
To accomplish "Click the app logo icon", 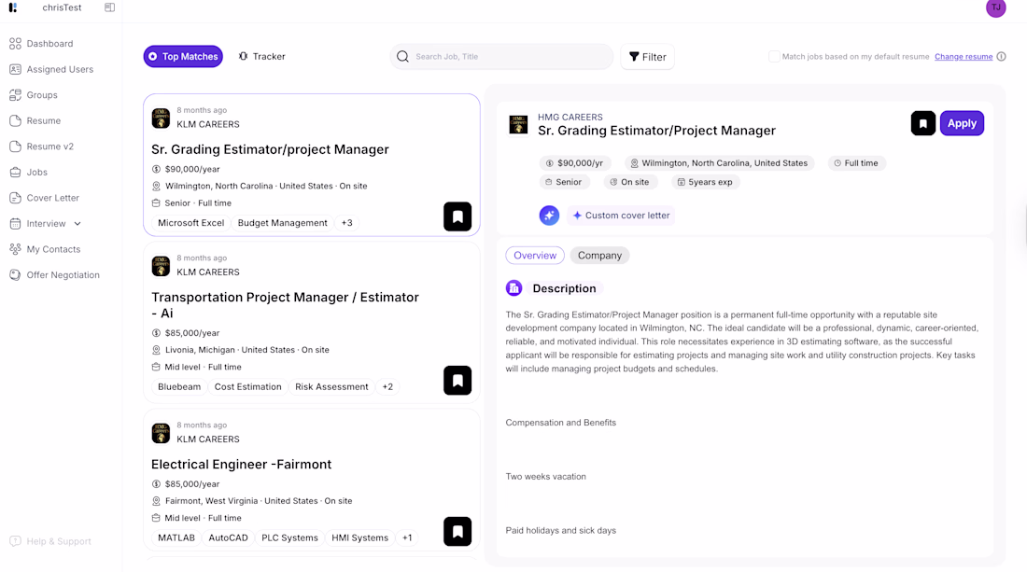I will point(13,7).
